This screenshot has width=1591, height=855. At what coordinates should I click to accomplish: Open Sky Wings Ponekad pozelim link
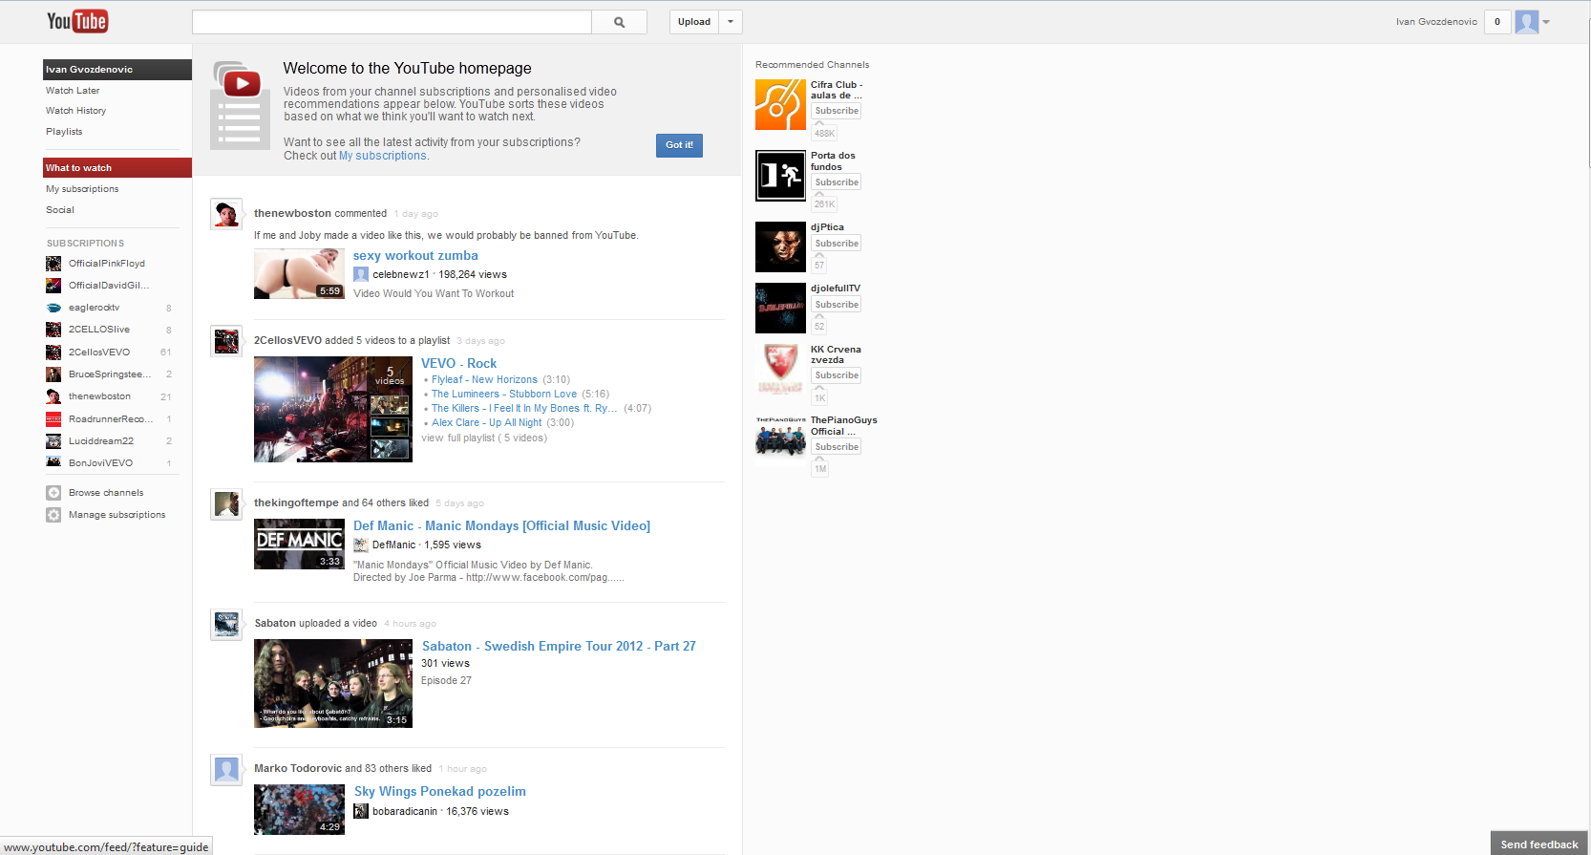[x=440, y=792]
